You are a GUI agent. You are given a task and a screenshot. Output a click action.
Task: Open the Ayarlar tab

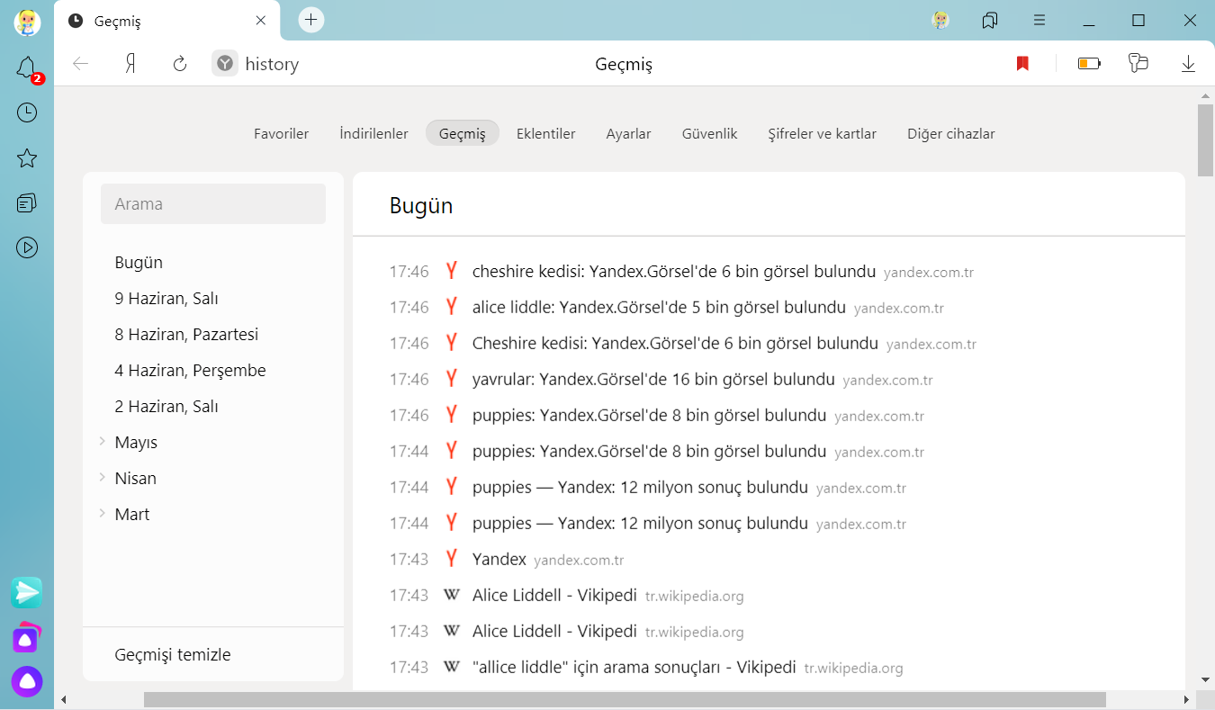(628, 133)
